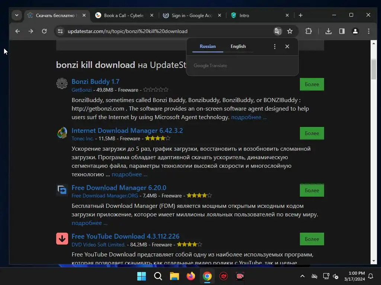Image resolution: width=381 pixels, height=285 pixels.
Task: Click the Google Translate icon in address bar
Action: coord(278,31)
